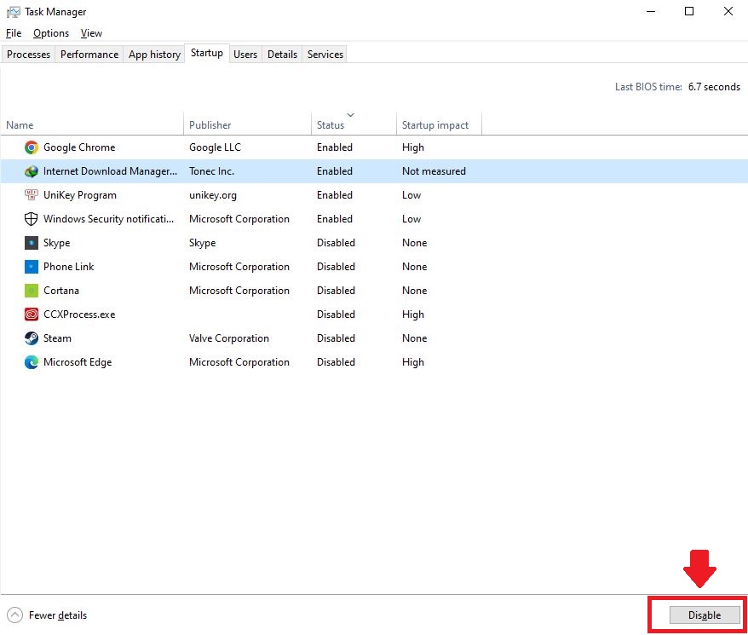Switch to the App history tab
Viewport: 748px width, 635px height.
154,55
